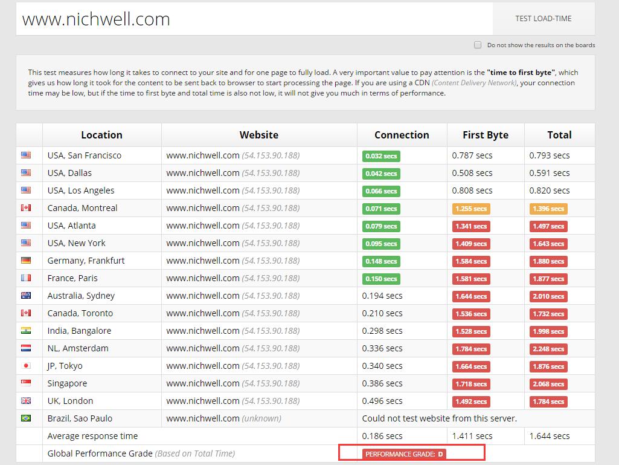Click the Canadian flag in the Montreal row
This screenshot has height=465, width=619.
click(26, 207)
